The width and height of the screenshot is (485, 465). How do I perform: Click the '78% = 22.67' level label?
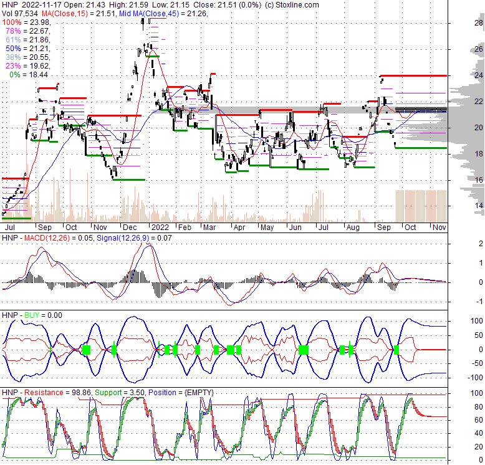point(27,31)
